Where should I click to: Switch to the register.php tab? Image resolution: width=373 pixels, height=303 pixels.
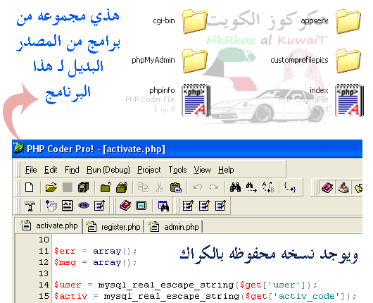(114, 226)
